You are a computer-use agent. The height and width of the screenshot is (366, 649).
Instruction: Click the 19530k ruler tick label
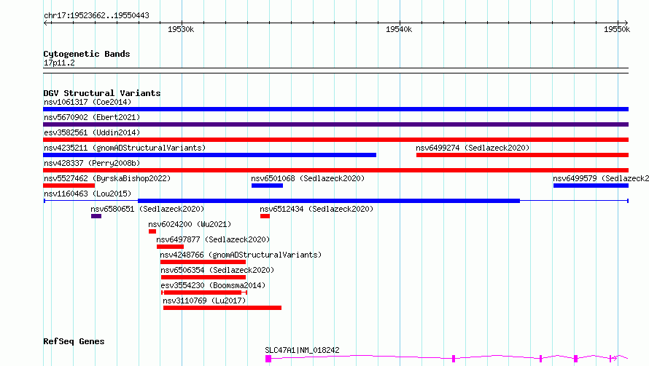(181, 29)
